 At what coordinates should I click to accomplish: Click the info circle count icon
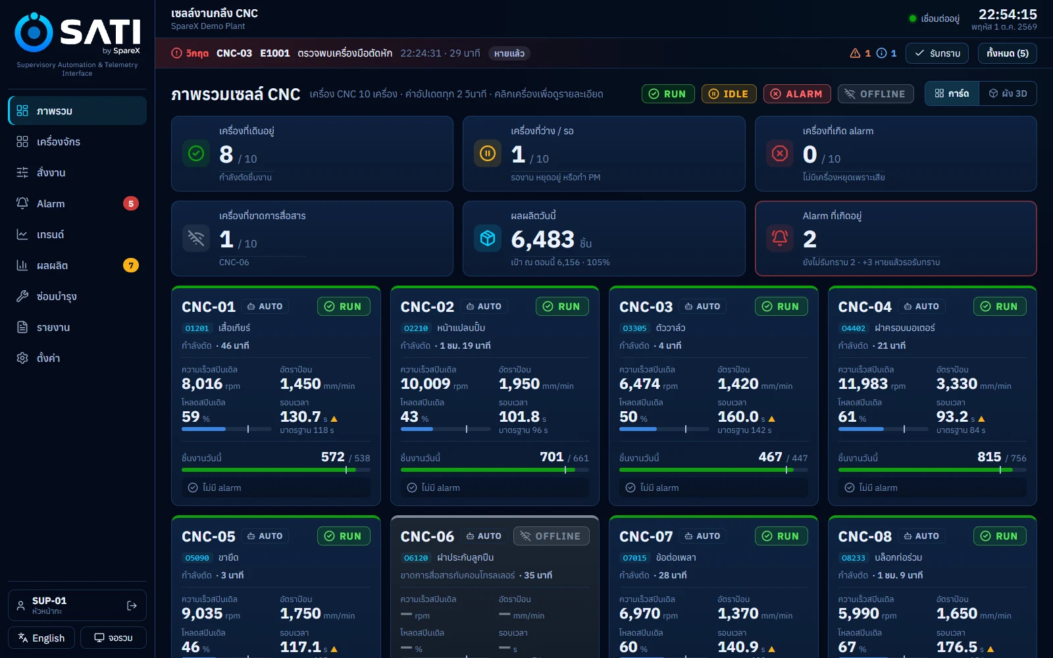tap(881, 53)
